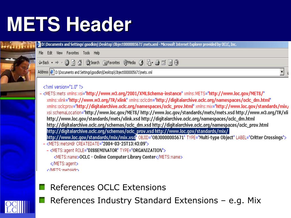Click the Multi-type Object TYPE value
Screen dimensions: 291x218
tap(216, 138)
